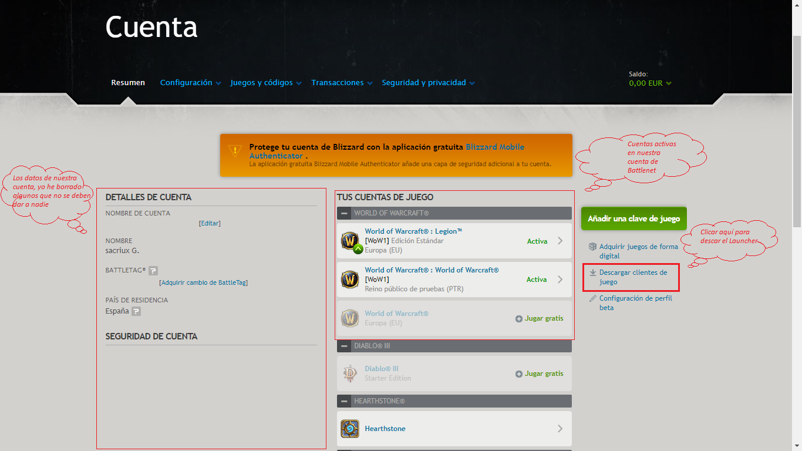802x451 pixels.
Task: Open the 0,00 EUR balance dropdown
Action: click(651, 83)
